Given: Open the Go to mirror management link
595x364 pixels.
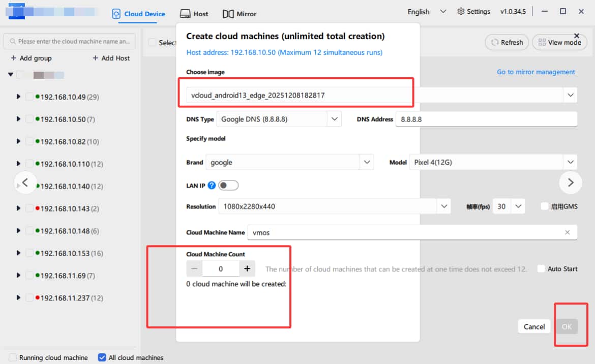Looking at the screenshot, I should click(x=535, y=72).
